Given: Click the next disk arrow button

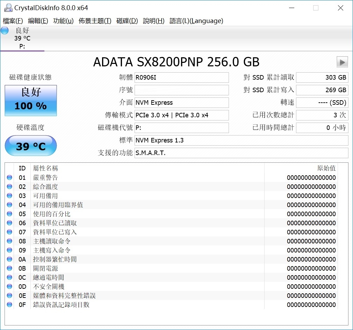Looking at the screenshot, I should (x=342, y=62).
